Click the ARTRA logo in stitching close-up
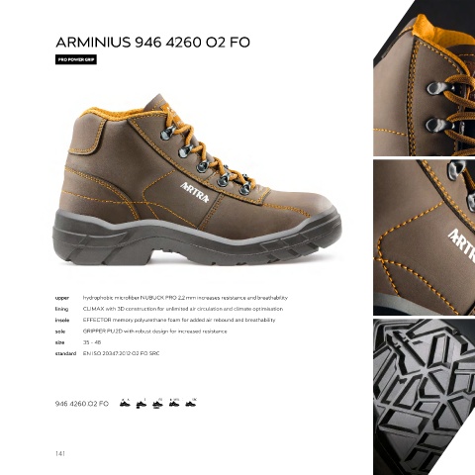Image resolution: width=475 pixels, height=475 pixels. pyautogui.click(x=462, y=244)
